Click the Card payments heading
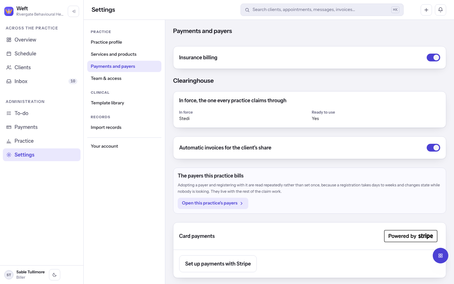The image size is (454, 284). [197, 236]
